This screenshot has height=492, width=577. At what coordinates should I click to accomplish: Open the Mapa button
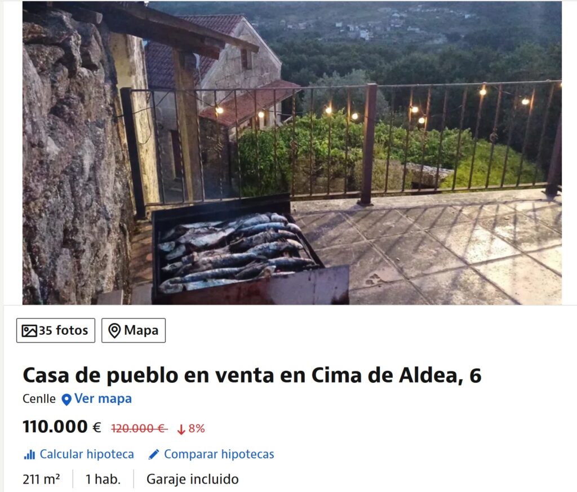pos(134,330)
